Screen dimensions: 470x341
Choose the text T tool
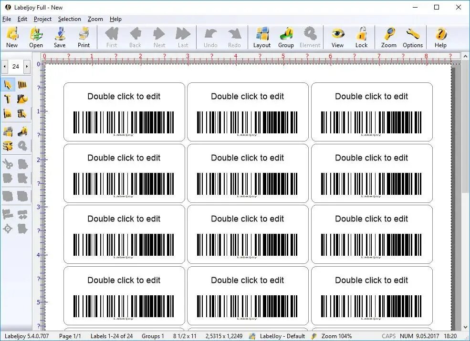tap(8, 99)
